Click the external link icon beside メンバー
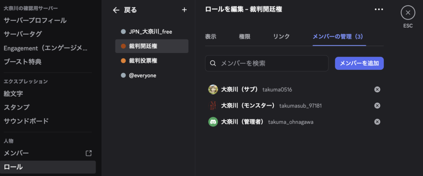 [x=88, y=153]
